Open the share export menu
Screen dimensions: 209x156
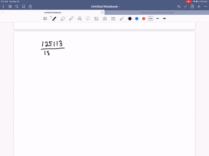30,6
